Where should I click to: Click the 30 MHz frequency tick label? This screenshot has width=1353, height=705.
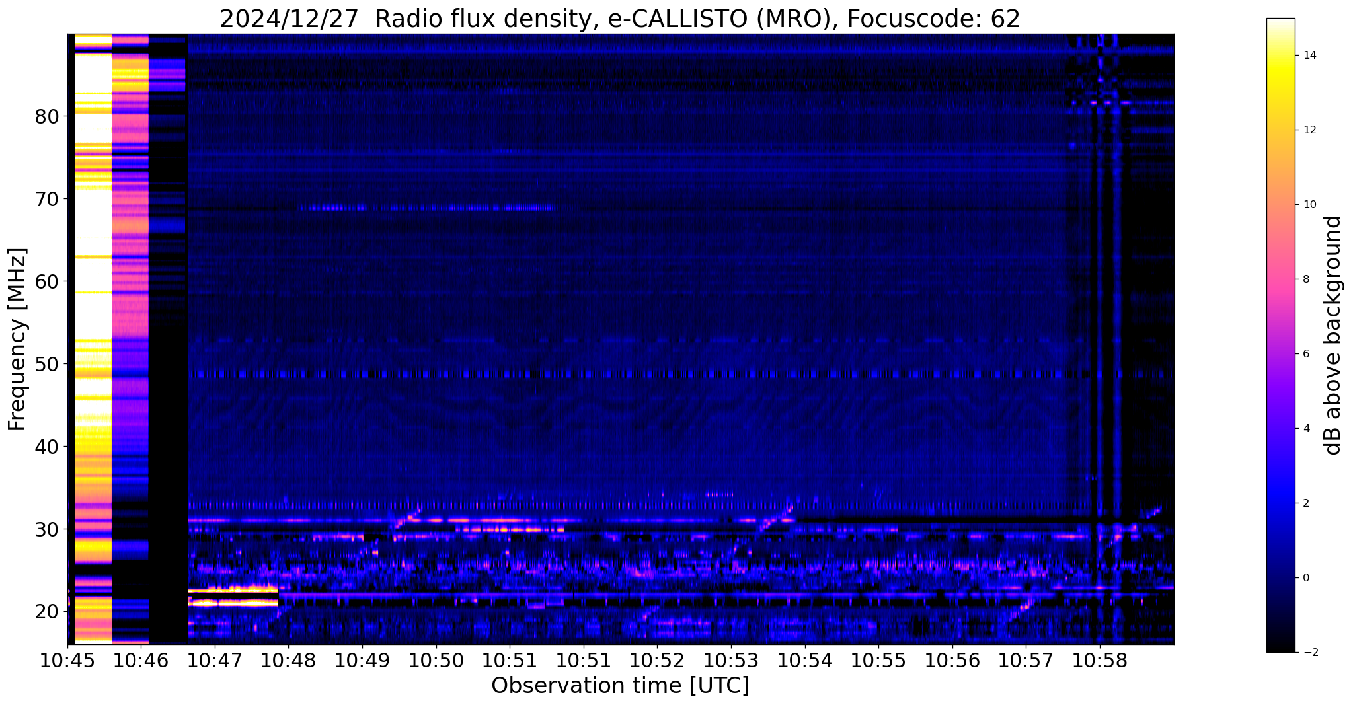[46, 529]
